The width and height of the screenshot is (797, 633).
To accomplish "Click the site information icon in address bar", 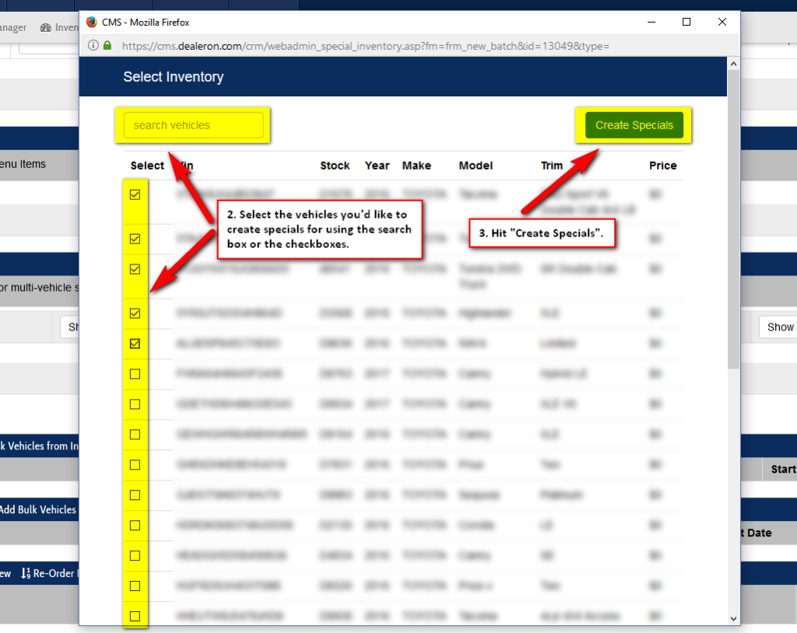I will (x=93, y=45).
